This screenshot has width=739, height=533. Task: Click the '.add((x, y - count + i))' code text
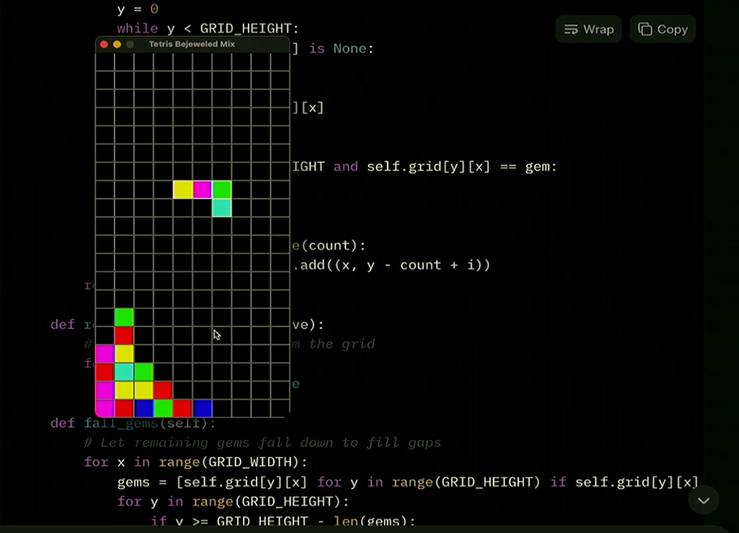click(x=391, y=265)
